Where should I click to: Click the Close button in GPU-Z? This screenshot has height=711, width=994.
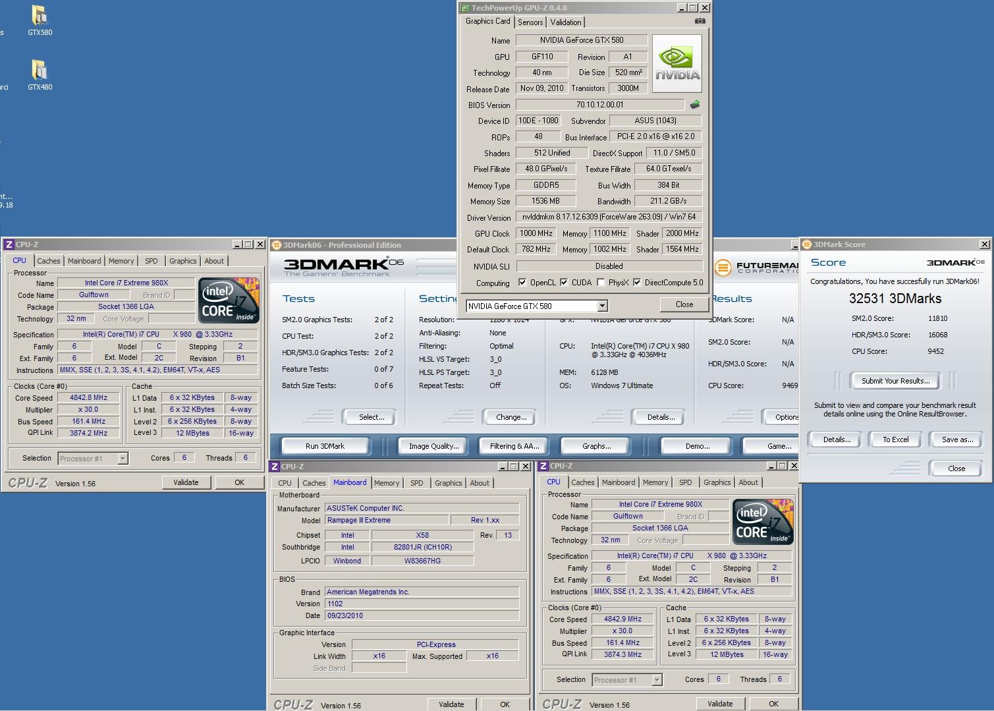click(x=684, y=304)
